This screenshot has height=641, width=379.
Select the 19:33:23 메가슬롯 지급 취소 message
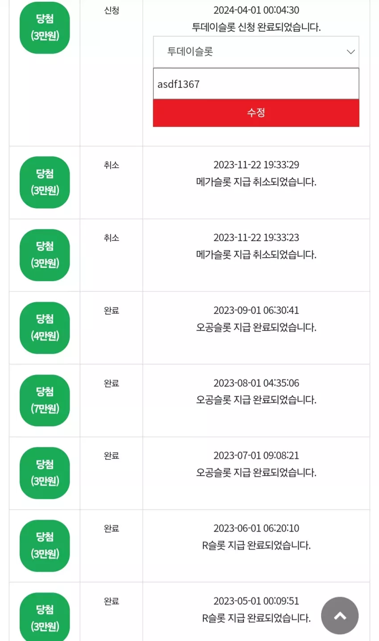(256, 255)
